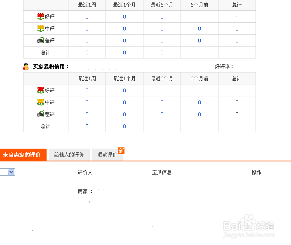Click buyer avatar icon beside 买家累积信用
Image resolution: width=291 pixels, height=245 pixels.
26,66
